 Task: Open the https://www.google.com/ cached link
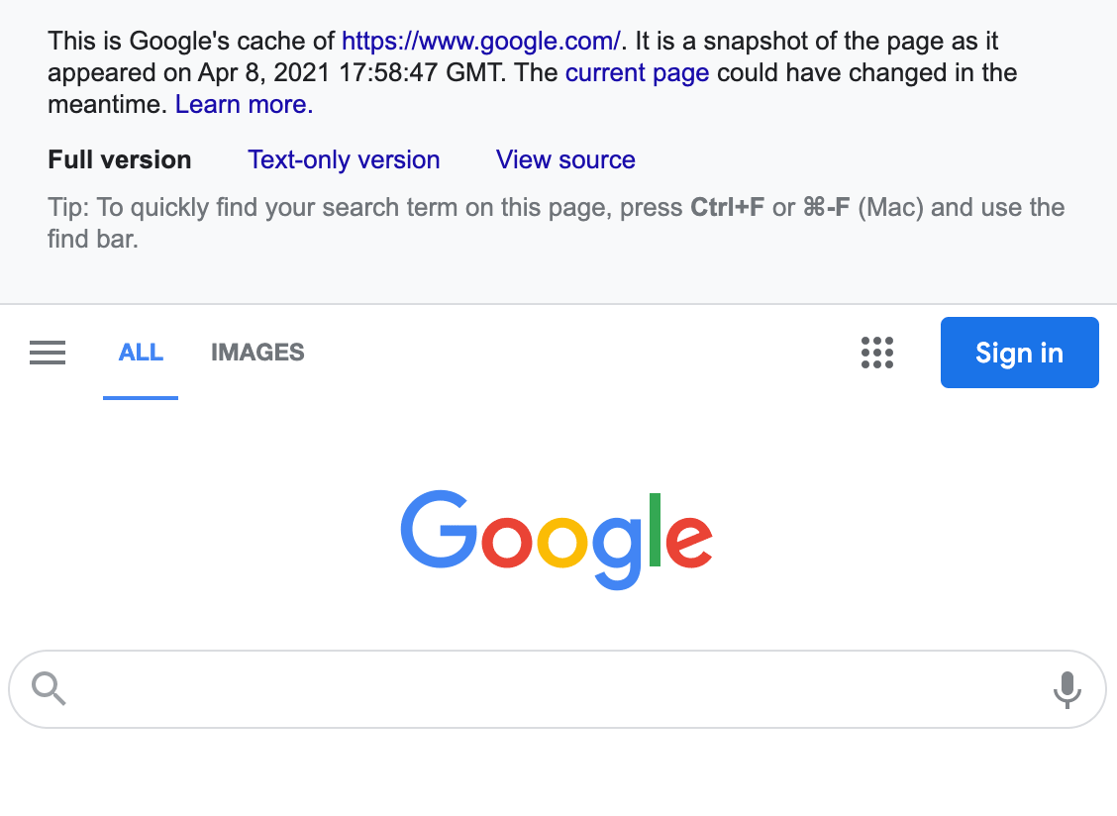click(481, 42)
